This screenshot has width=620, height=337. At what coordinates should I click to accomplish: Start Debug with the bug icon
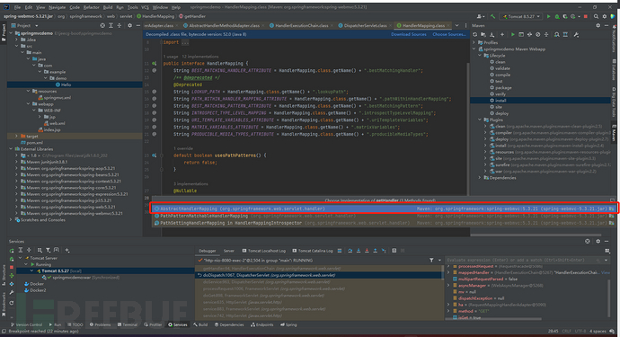557,16
